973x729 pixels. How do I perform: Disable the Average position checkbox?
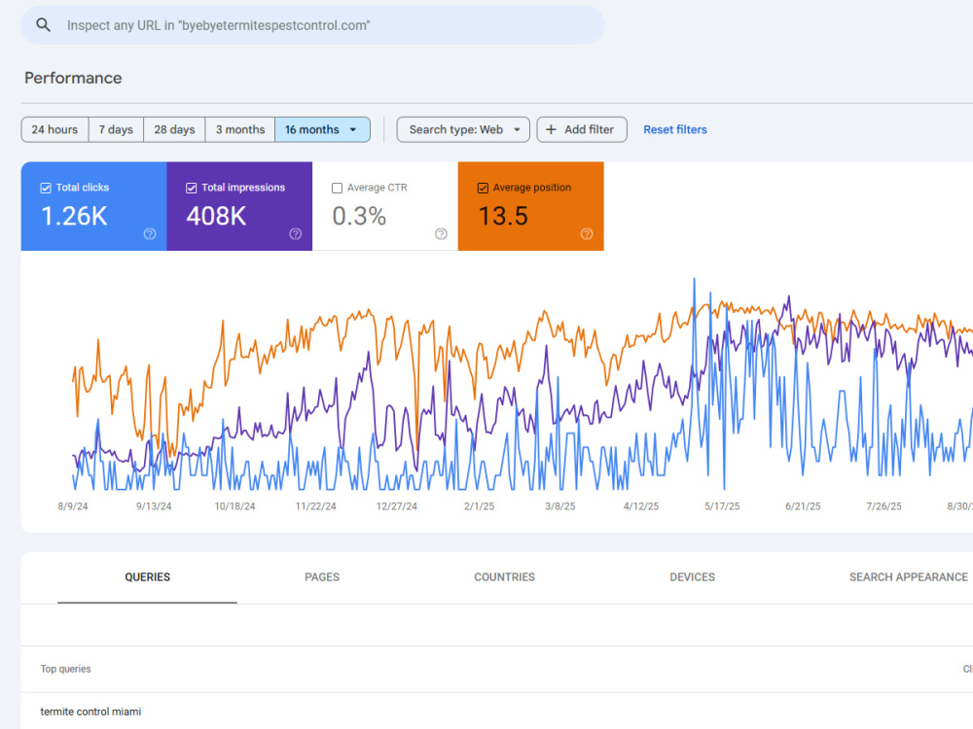point(483,188)
